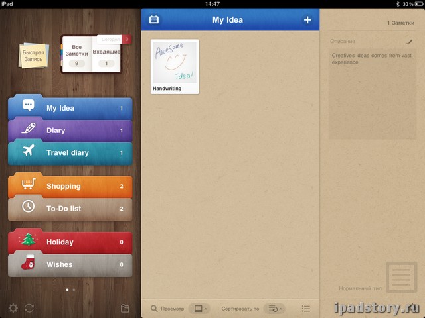Open the Shopping folder
425x318 pixels.
coord(70,186)
